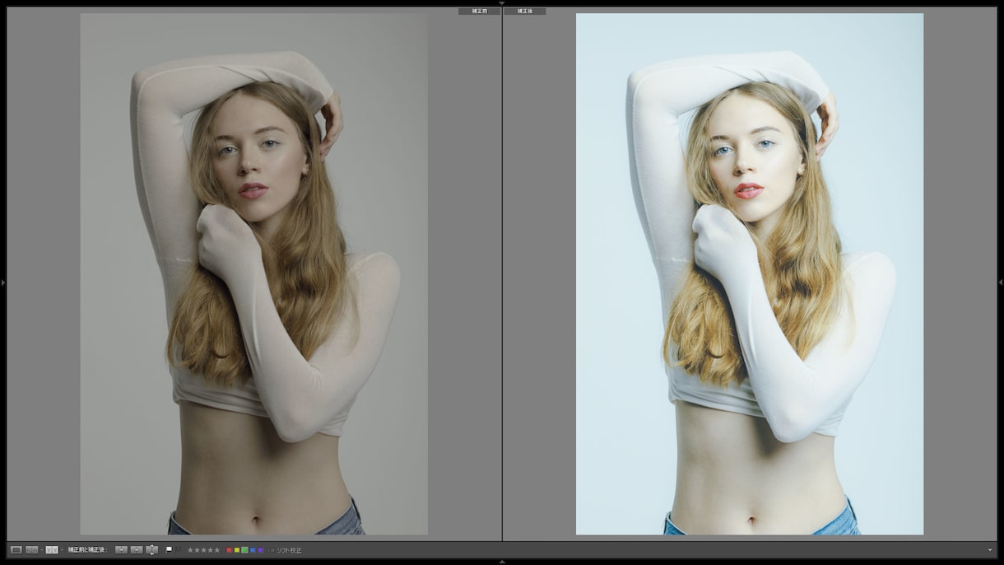Enable the ソフト校正 soft proofing checkbox
1004x565 pixels.
272,550
